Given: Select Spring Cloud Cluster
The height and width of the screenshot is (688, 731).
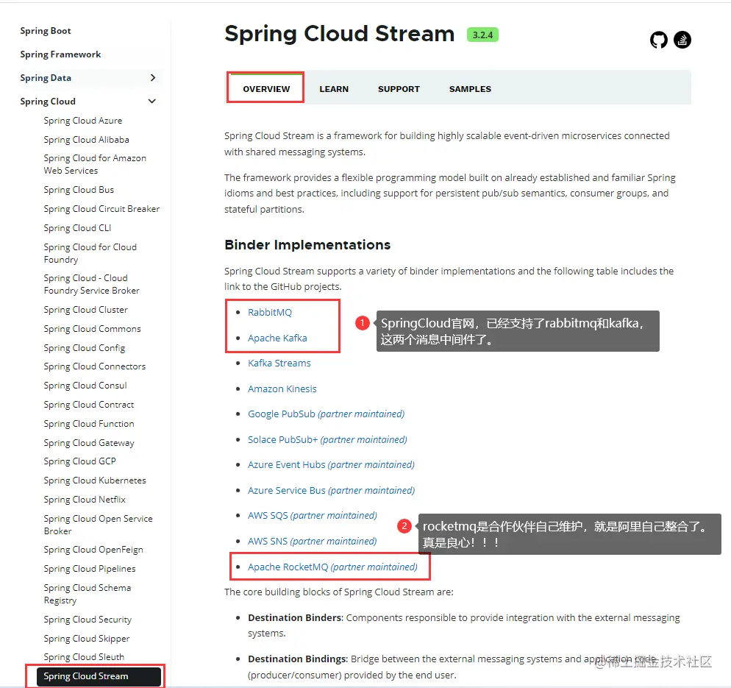Looking at the screenshot, I should pyautogui.click(x=86, y=310).
